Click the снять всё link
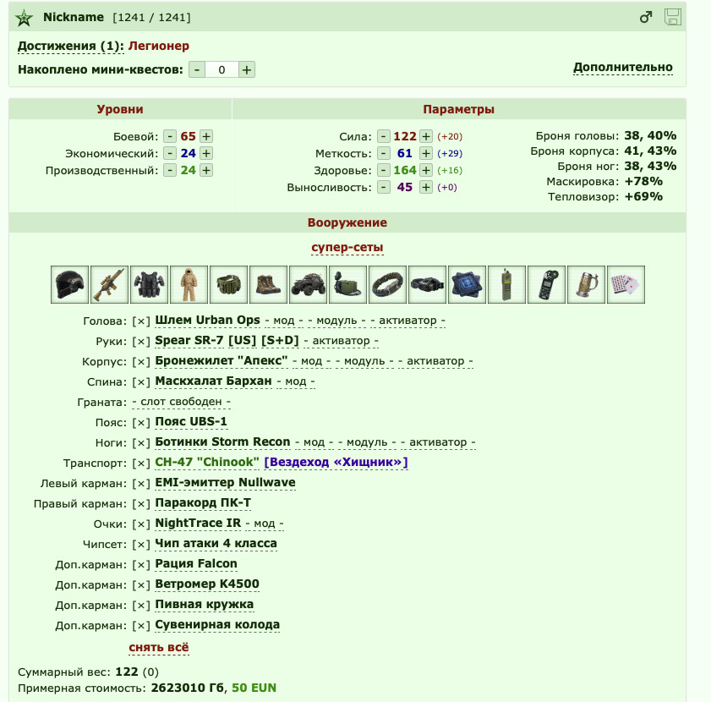 tap(159, 648)
